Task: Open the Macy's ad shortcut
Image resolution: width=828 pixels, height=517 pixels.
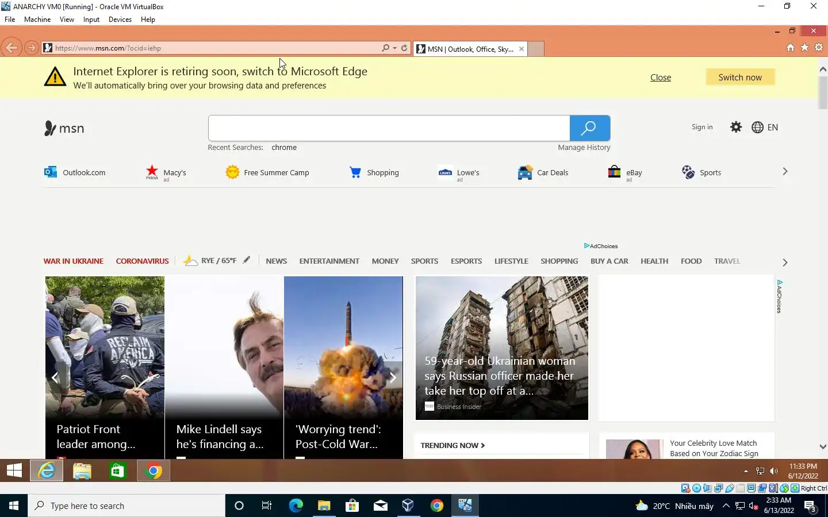Action: tap(166, 172)
